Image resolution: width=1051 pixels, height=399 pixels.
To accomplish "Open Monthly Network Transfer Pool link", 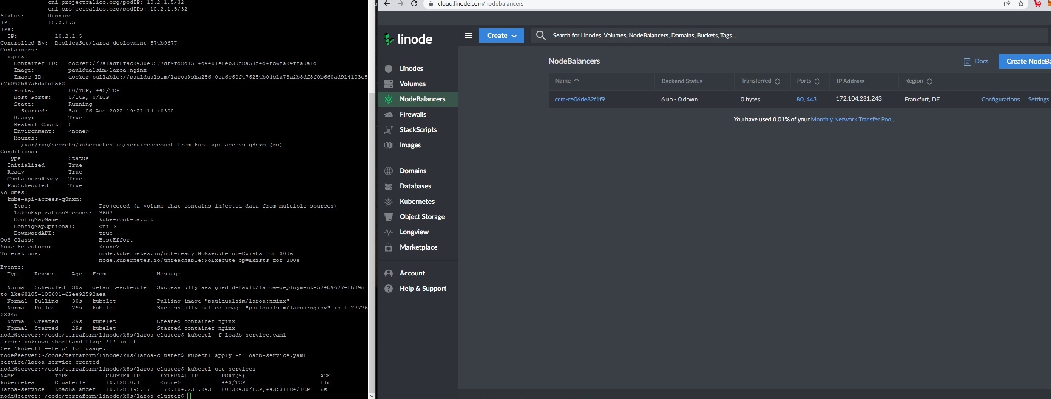I will click(852, 120).
